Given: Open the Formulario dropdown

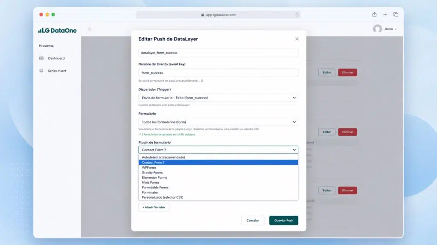Looking at the screenshot, I should (x=218, y=122).
